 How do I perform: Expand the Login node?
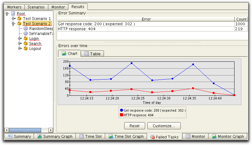[x=19, y=39]
